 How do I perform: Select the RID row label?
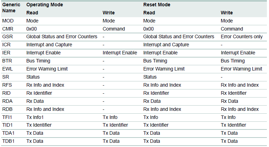pos(7,93)
